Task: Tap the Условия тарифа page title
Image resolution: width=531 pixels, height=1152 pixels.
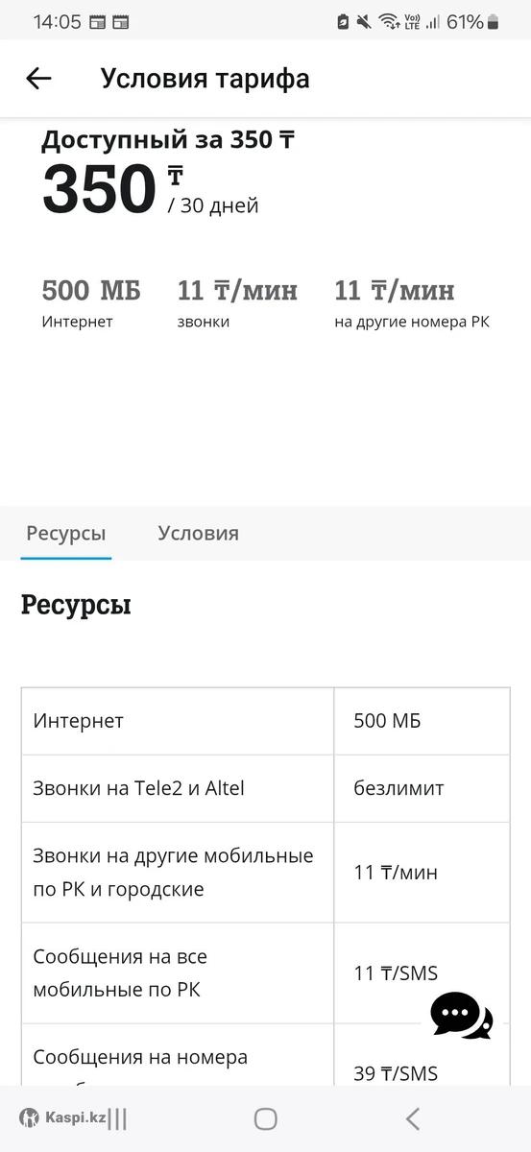Action: (205, 79)
